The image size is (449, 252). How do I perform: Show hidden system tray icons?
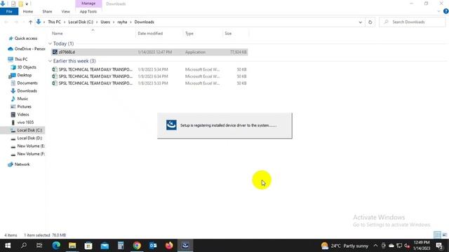[x=375, y=246]
